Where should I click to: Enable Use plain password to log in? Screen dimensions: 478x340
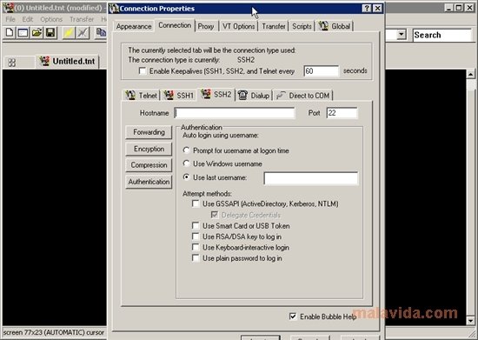(196, 258)
